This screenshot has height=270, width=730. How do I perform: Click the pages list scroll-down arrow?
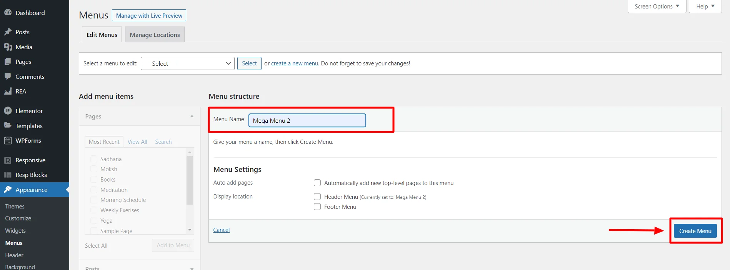190,230
